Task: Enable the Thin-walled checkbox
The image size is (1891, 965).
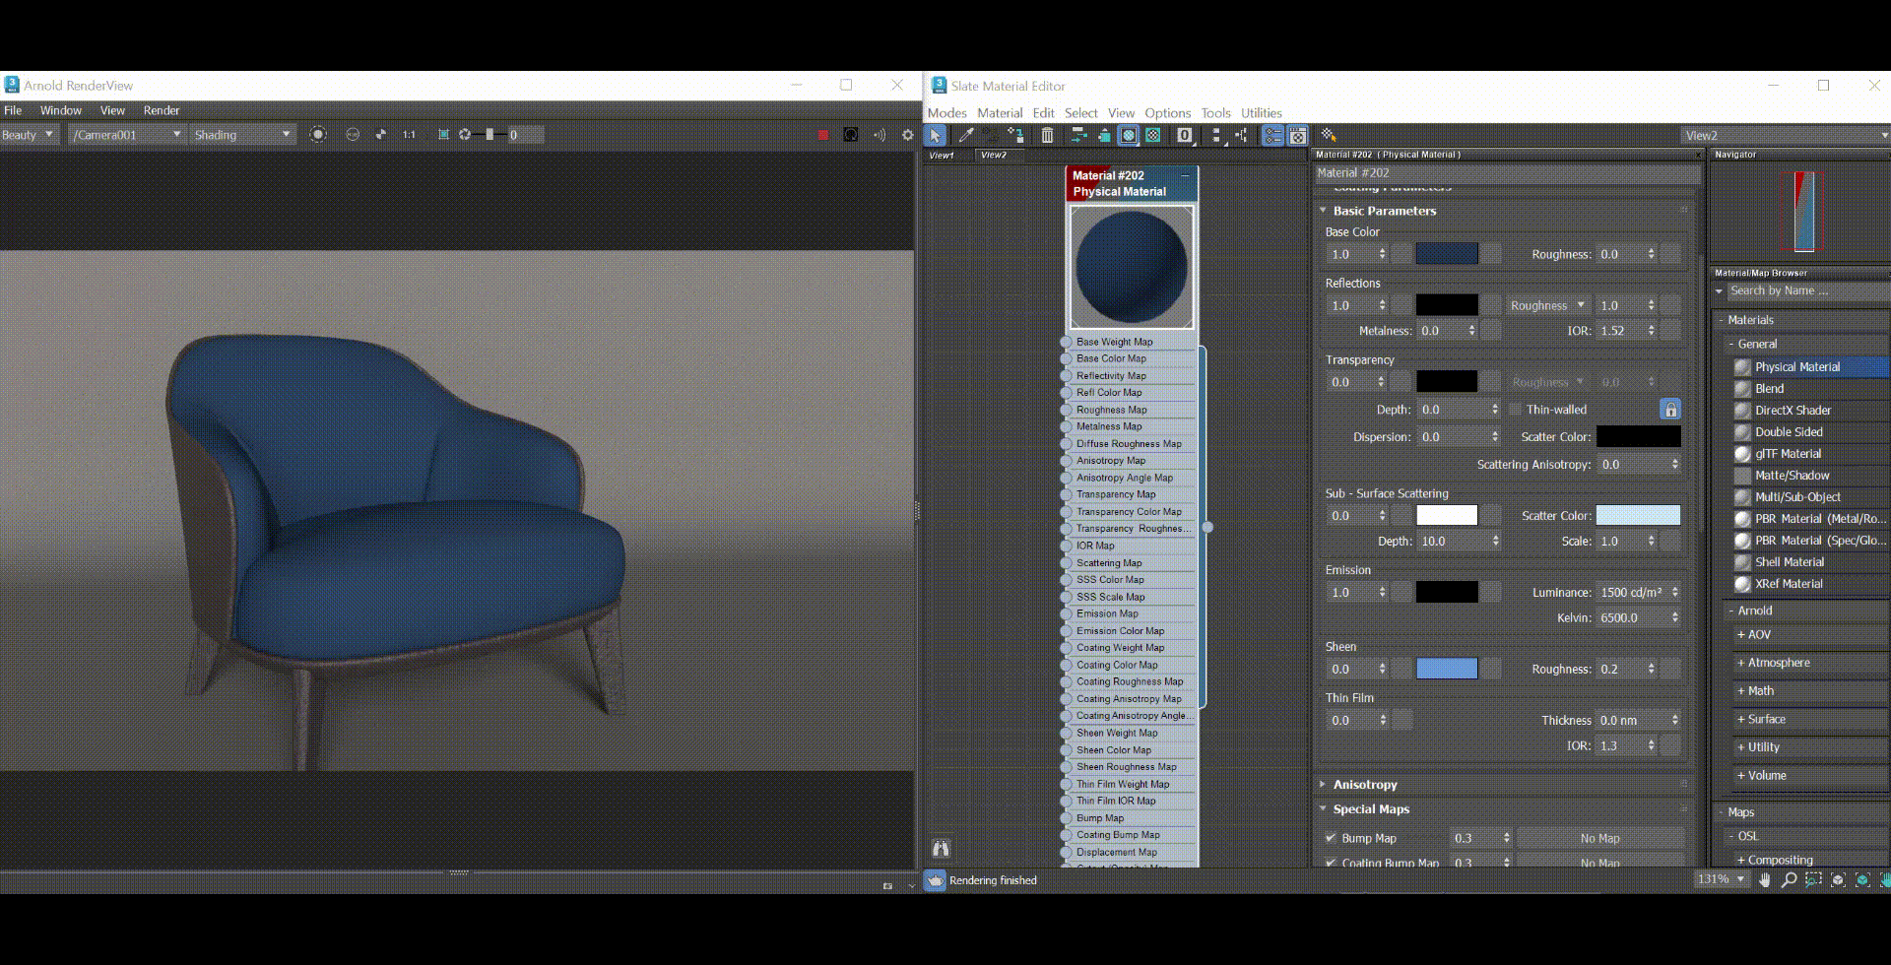Action: tap(1516, 410)
